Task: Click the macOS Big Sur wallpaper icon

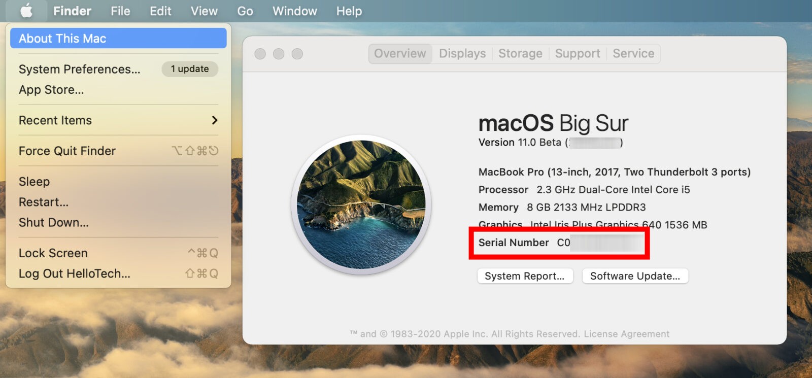Action: pyautogui.click(x=361, y=204)
